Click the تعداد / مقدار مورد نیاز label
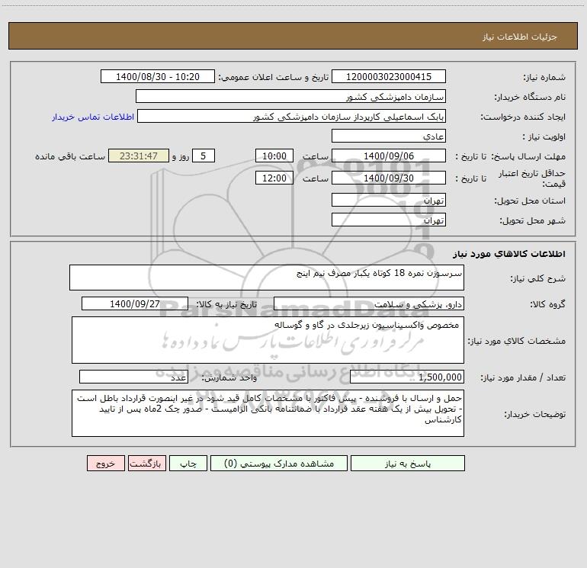 523,377
